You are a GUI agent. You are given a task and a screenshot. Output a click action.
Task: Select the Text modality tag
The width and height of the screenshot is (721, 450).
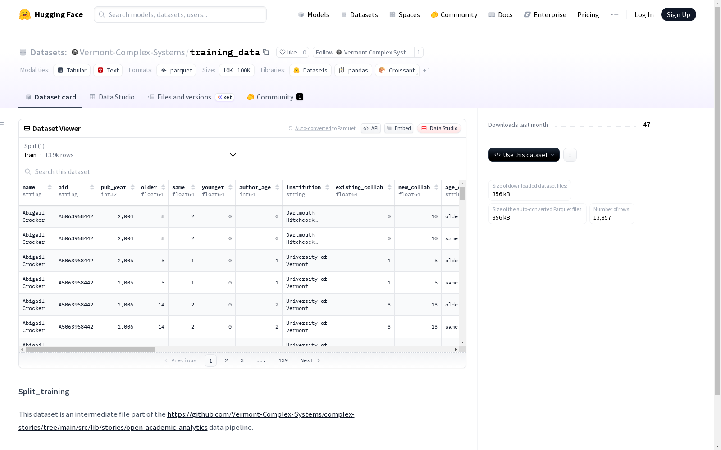[108, 70]
